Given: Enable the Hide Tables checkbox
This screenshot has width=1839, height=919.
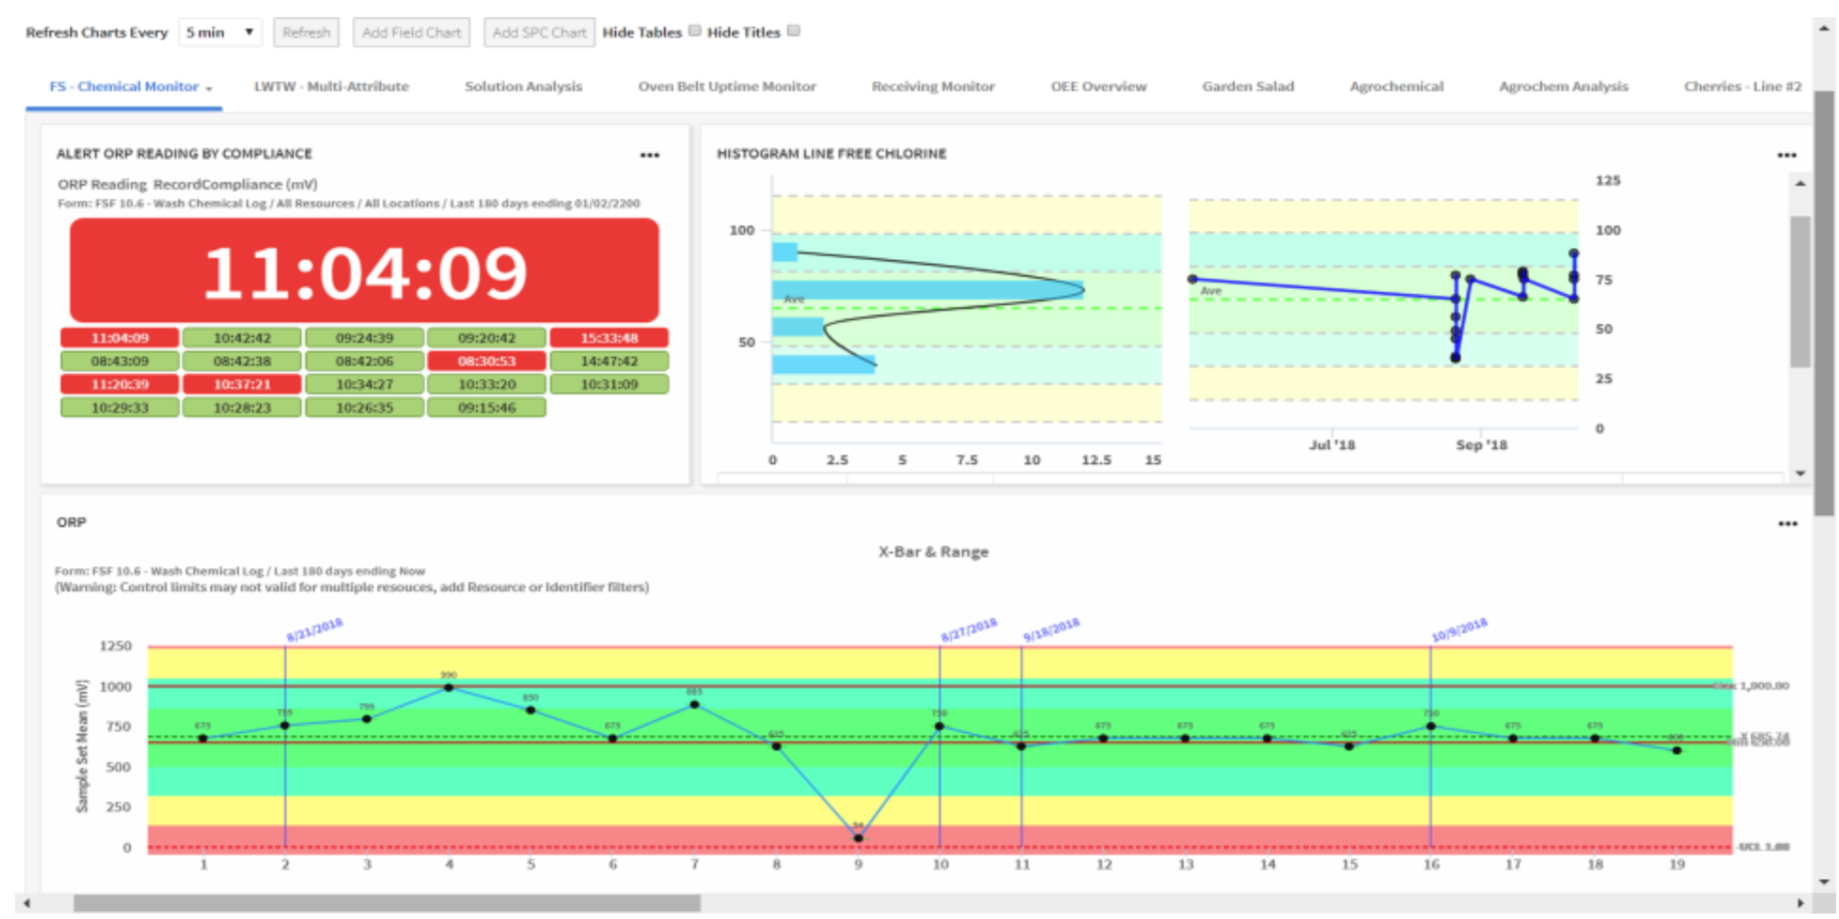Looking at the screenshot, I should tap(695, 30).
